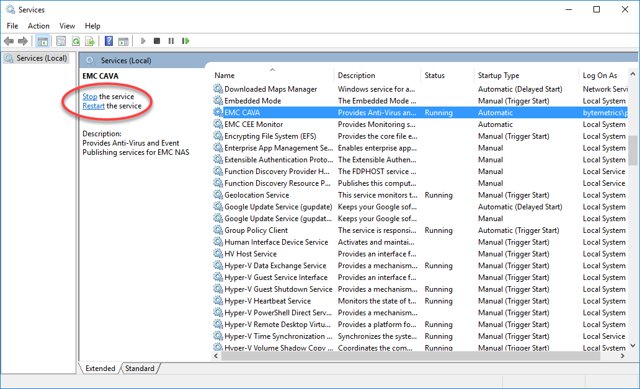
Task: Restart the service using the restart icon
Action: point(186,41)
